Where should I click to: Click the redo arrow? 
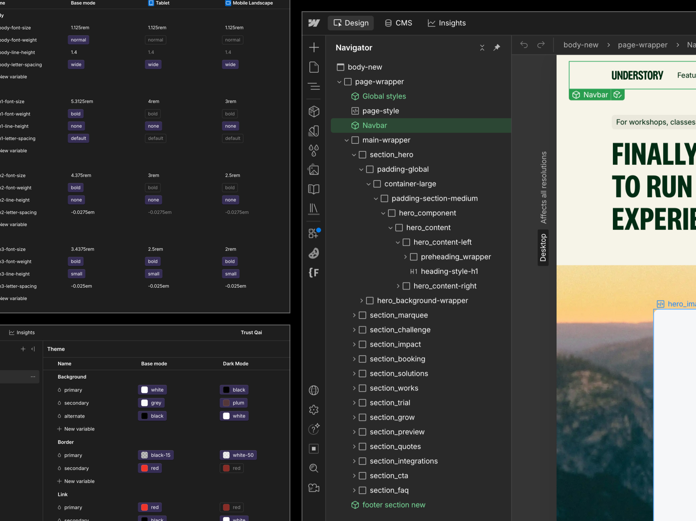541,45
